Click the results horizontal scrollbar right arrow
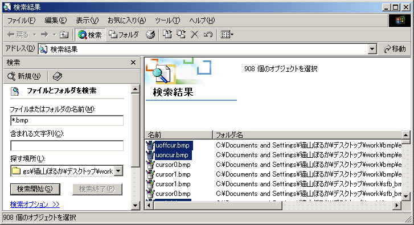 click(396, 205)
